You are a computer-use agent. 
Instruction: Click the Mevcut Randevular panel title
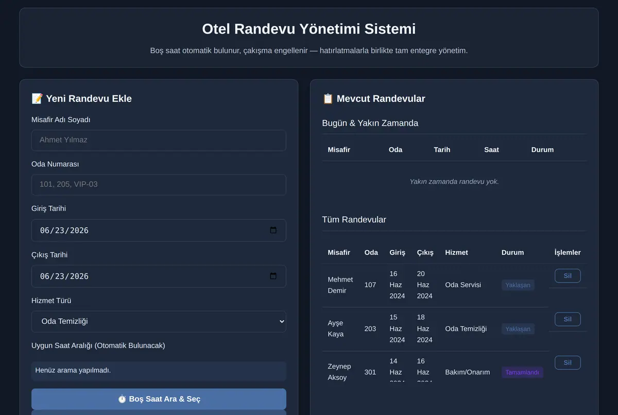click(x=374, y=98)
